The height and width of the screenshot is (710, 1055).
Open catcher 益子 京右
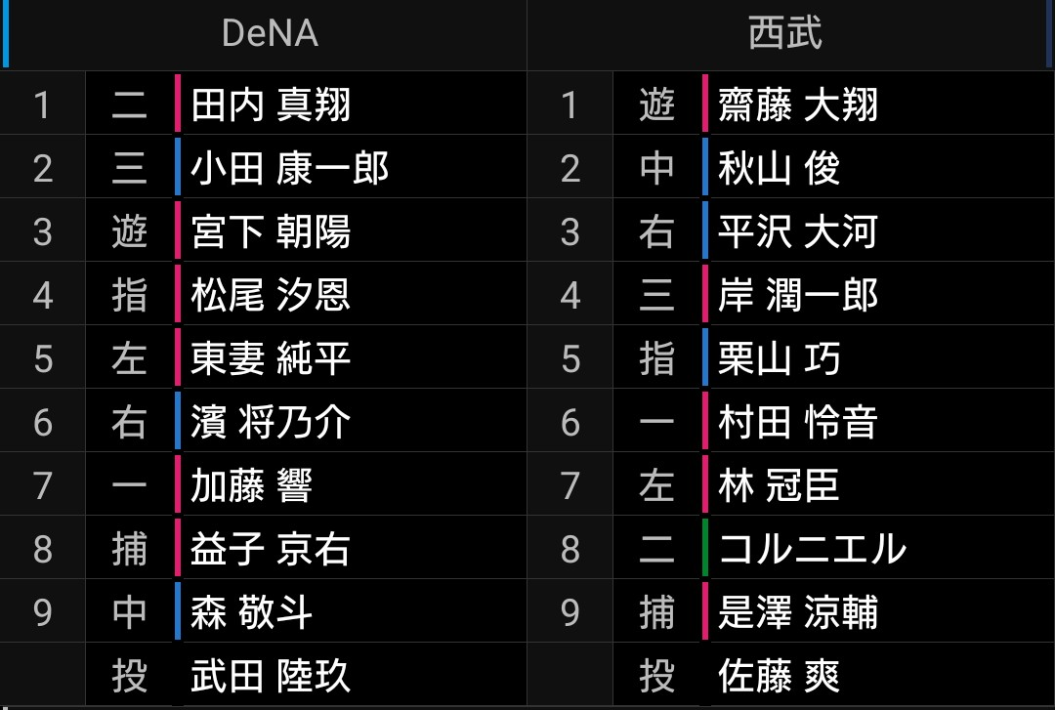271,549
